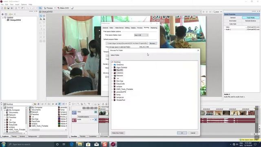Click the Cortana circle taskbar icon

tap(57, 144)
